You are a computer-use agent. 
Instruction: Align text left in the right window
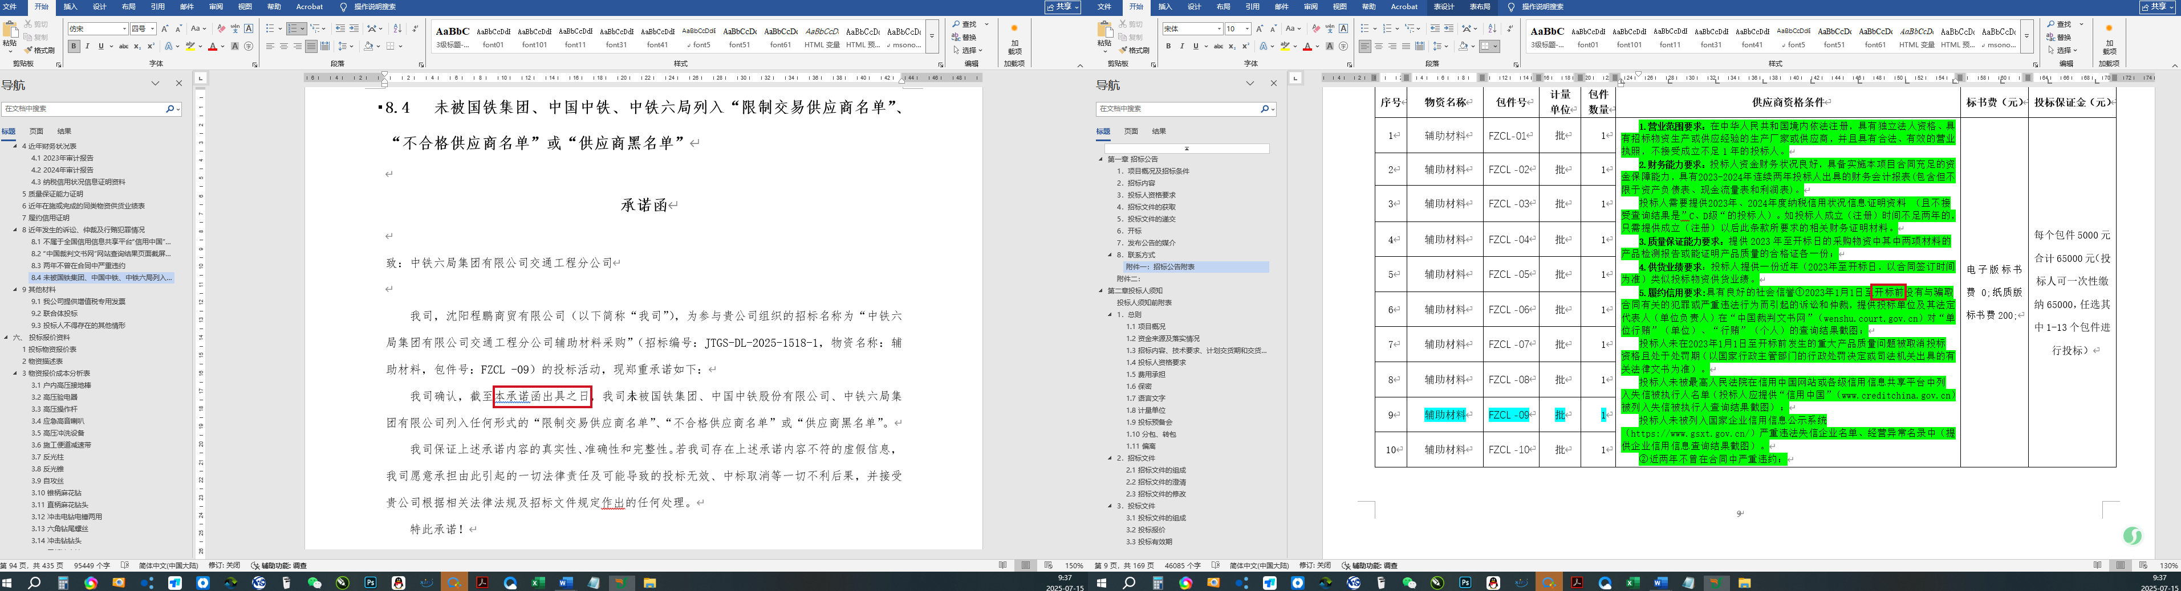point(1365,46)
